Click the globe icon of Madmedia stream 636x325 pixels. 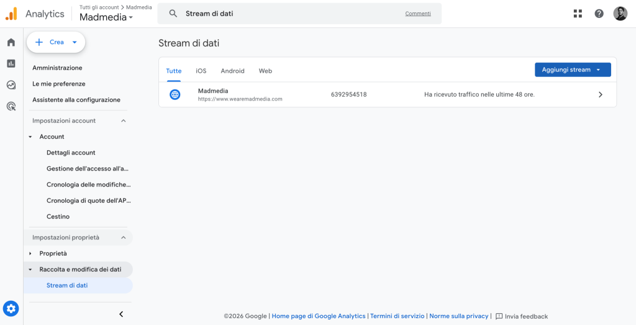pos(175,95)
